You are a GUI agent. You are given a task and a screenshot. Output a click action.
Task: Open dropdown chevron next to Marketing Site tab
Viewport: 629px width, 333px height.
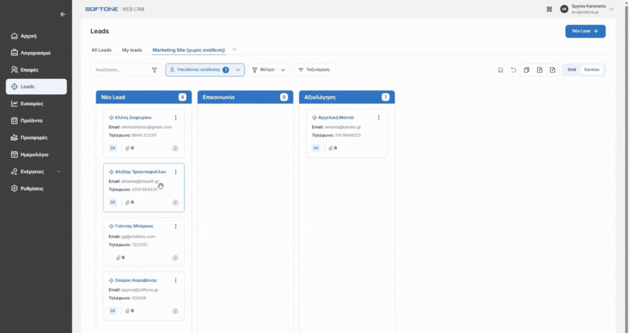(x=234, y=49)
